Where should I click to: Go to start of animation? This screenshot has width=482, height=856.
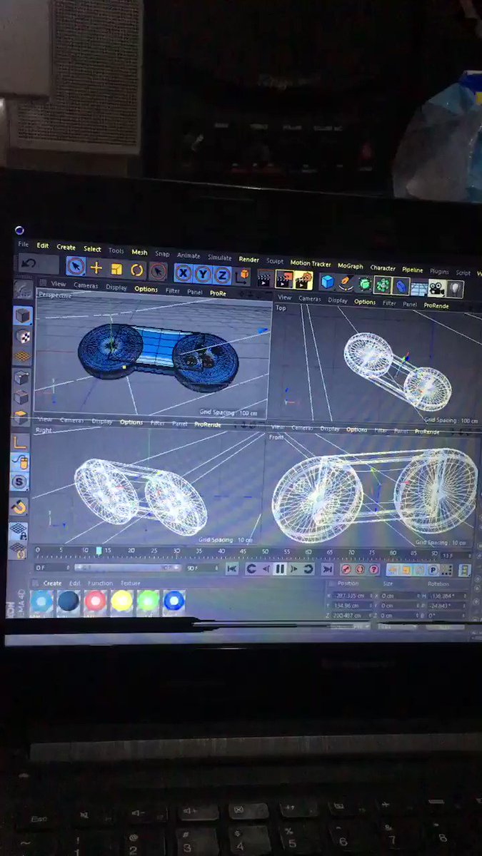tap(231, 569)
